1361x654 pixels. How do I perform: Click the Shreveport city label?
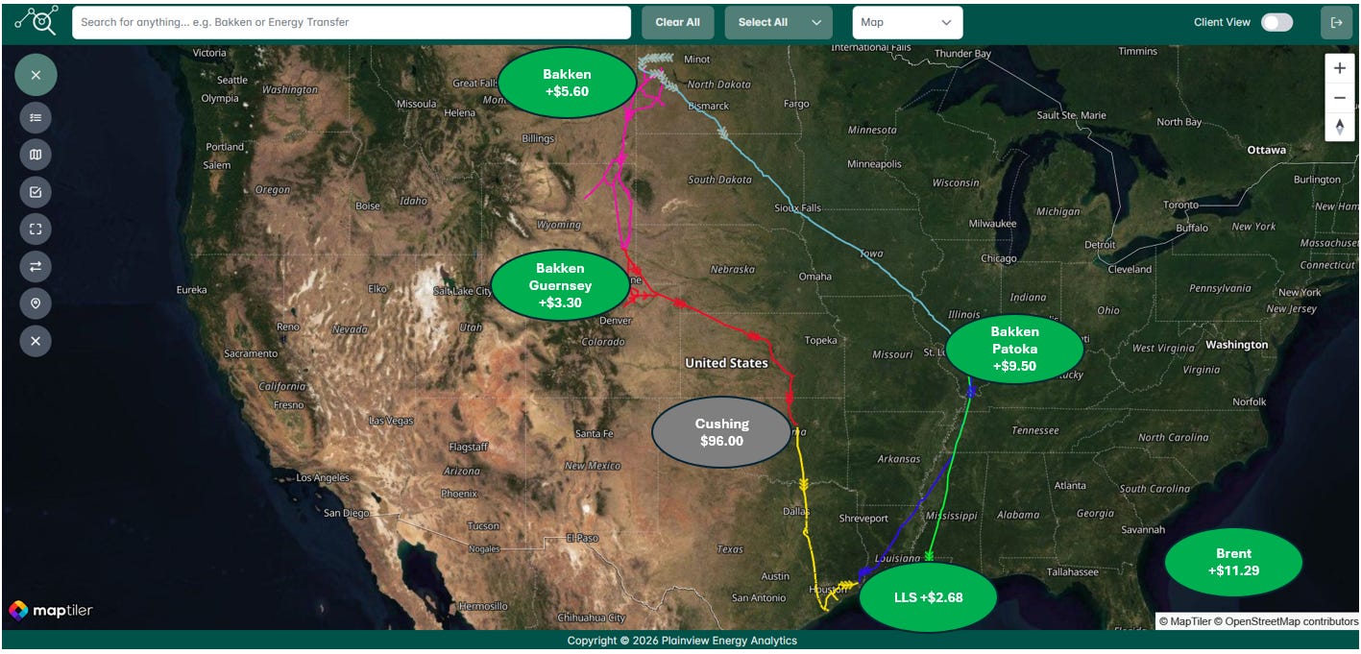pos(863,519)
